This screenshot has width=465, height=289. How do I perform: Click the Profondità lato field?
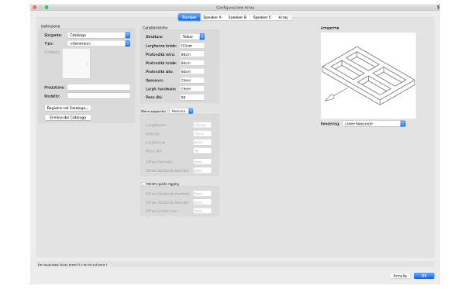click(x=192, y=71)
